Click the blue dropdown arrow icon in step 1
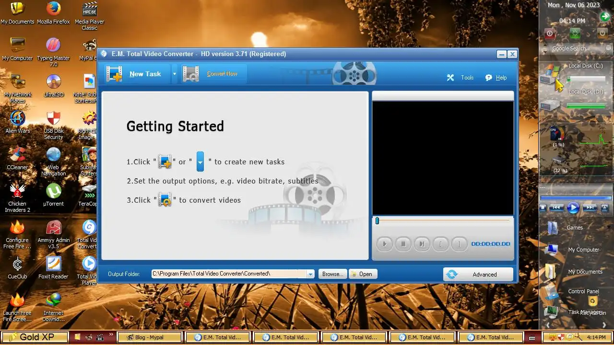This screenshot has width=614, height=345. point(200,161)
